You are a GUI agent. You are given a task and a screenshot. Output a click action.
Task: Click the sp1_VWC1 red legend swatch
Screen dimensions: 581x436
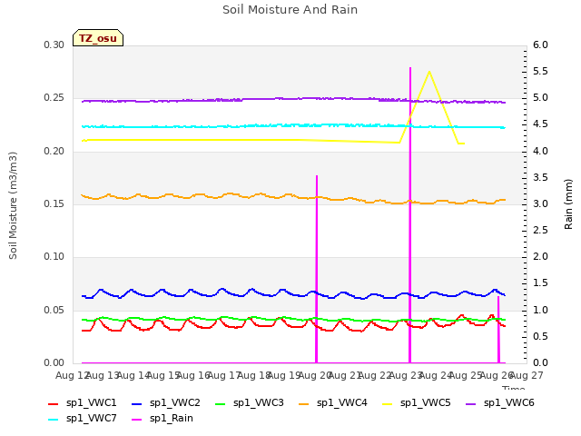54,404
